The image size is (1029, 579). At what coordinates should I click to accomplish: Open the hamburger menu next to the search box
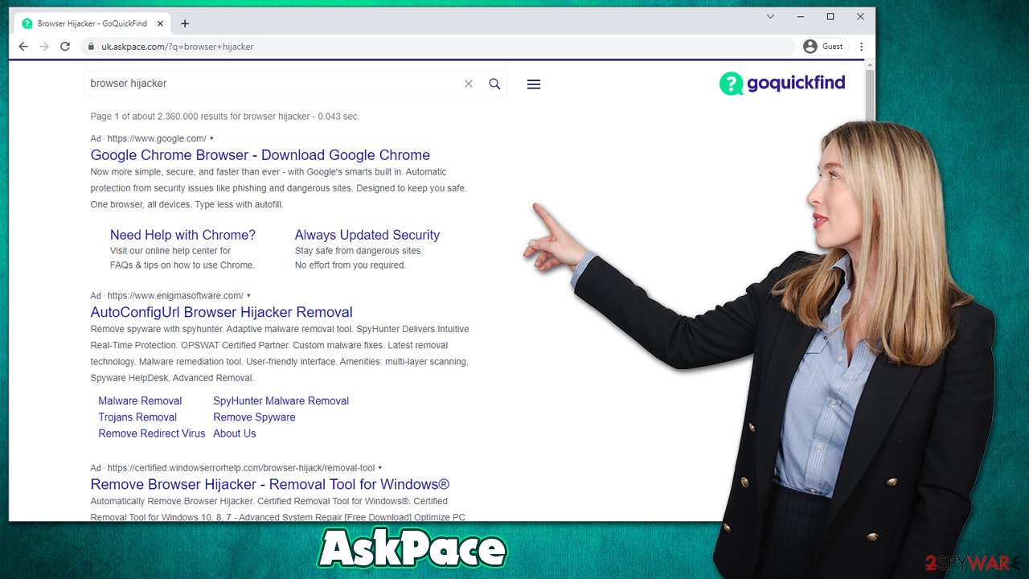[534, 84]
